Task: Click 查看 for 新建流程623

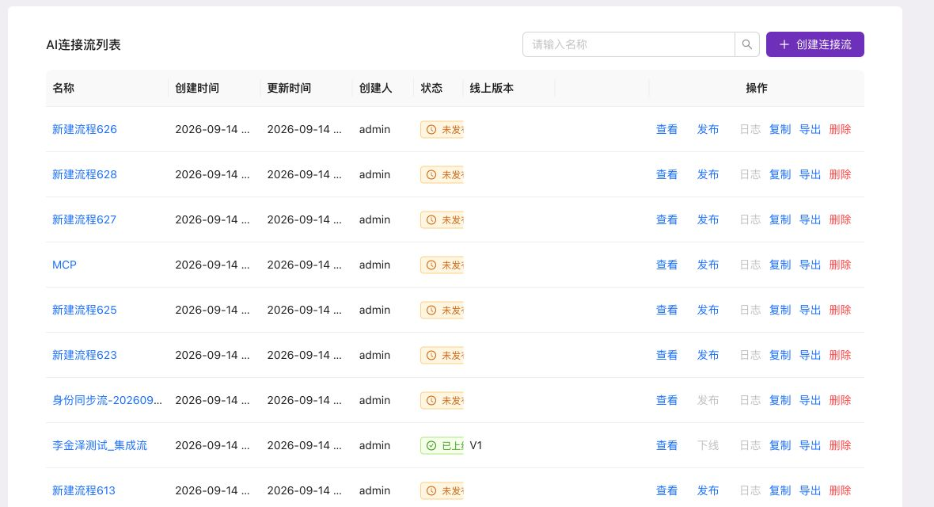Action: (x=666, y=355)
